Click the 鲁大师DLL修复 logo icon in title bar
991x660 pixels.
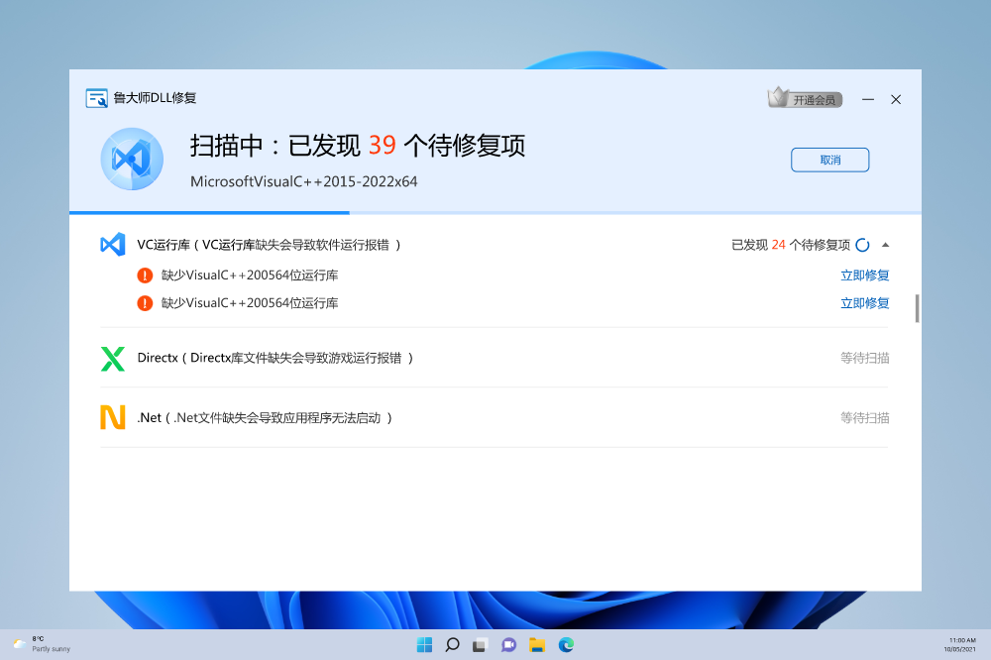point(96,98)
